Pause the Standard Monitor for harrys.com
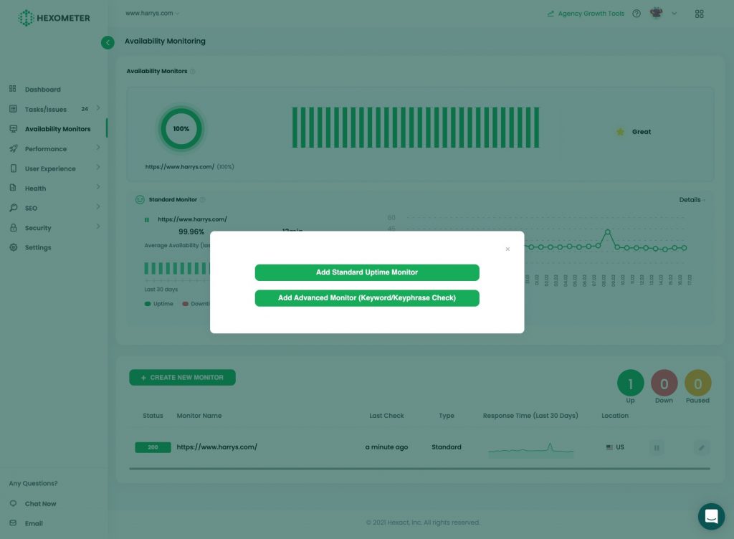 146,219
